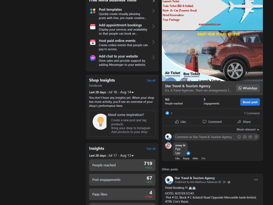Image resolution: width=273 pixels, height=205 pixels.
Task: Click the speech bubble Comment icon
Action: (x=204, y=122)
